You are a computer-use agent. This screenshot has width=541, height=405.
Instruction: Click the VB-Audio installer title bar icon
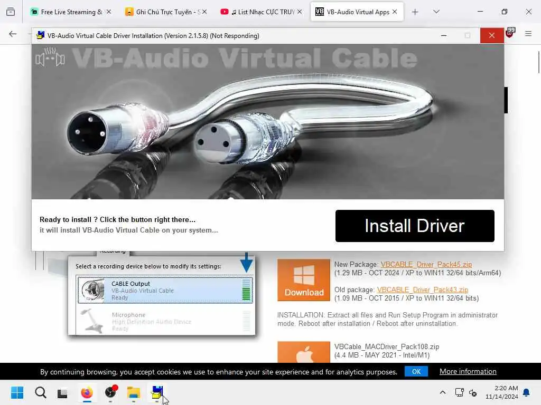[x=40, y=35]
